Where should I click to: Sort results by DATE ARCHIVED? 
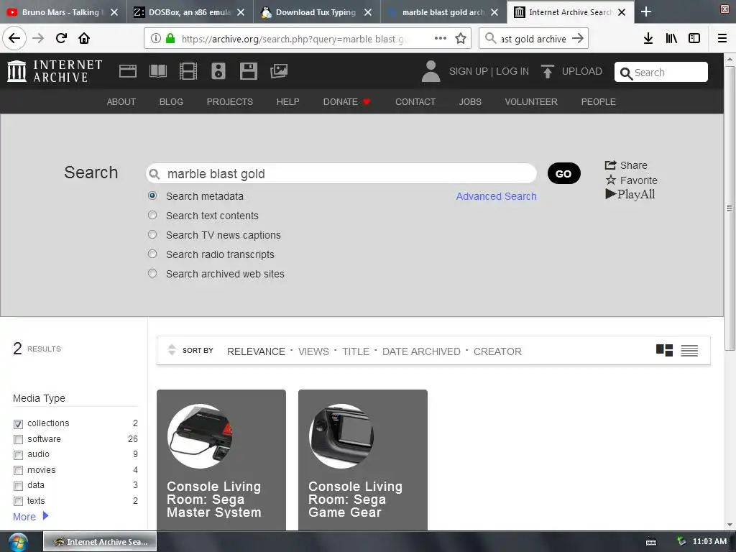421,351
